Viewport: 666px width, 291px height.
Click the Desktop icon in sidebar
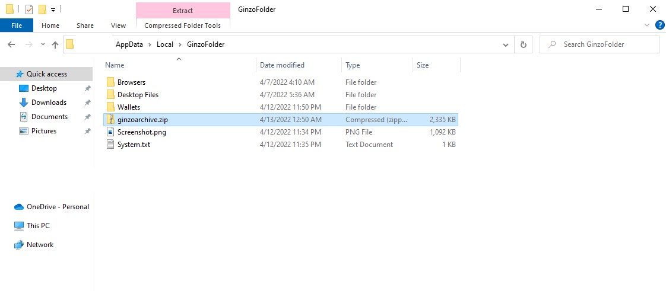point(24,88)
